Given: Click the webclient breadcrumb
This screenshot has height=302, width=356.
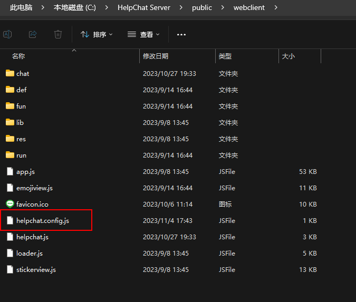Looking at the screenshot, I should pyautogui.click(x=249, y=8).
